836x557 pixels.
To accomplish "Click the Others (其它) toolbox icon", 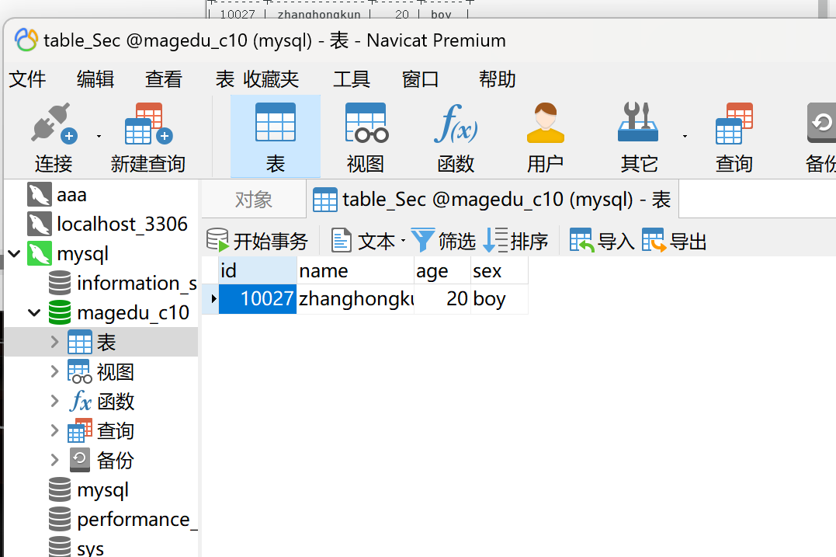I will coord(638,138).
